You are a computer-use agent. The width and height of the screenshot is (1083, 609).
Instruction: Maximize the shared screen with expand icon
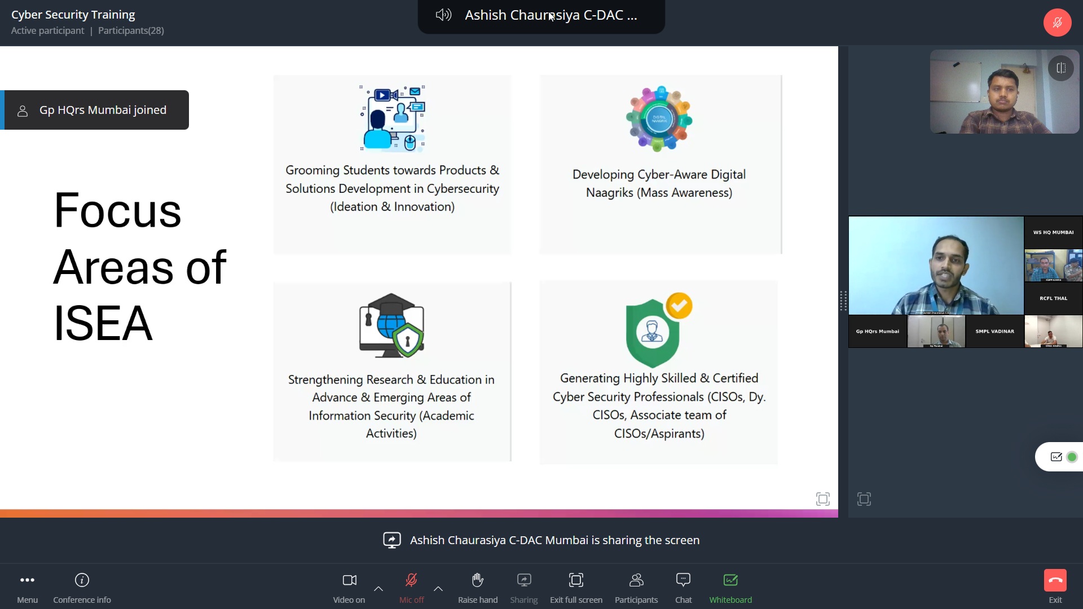click(823, 499)
